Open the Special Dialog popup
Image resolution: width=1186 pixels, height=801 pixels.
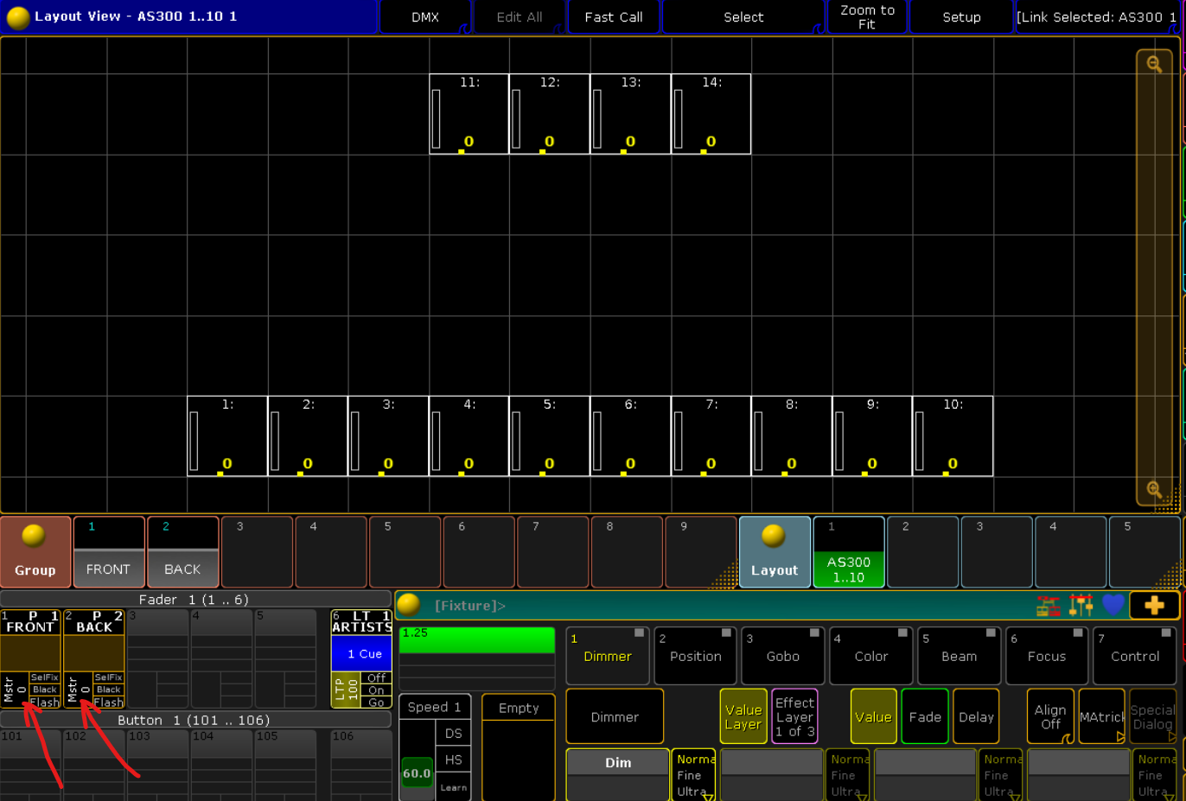[x=1153, y=716]
